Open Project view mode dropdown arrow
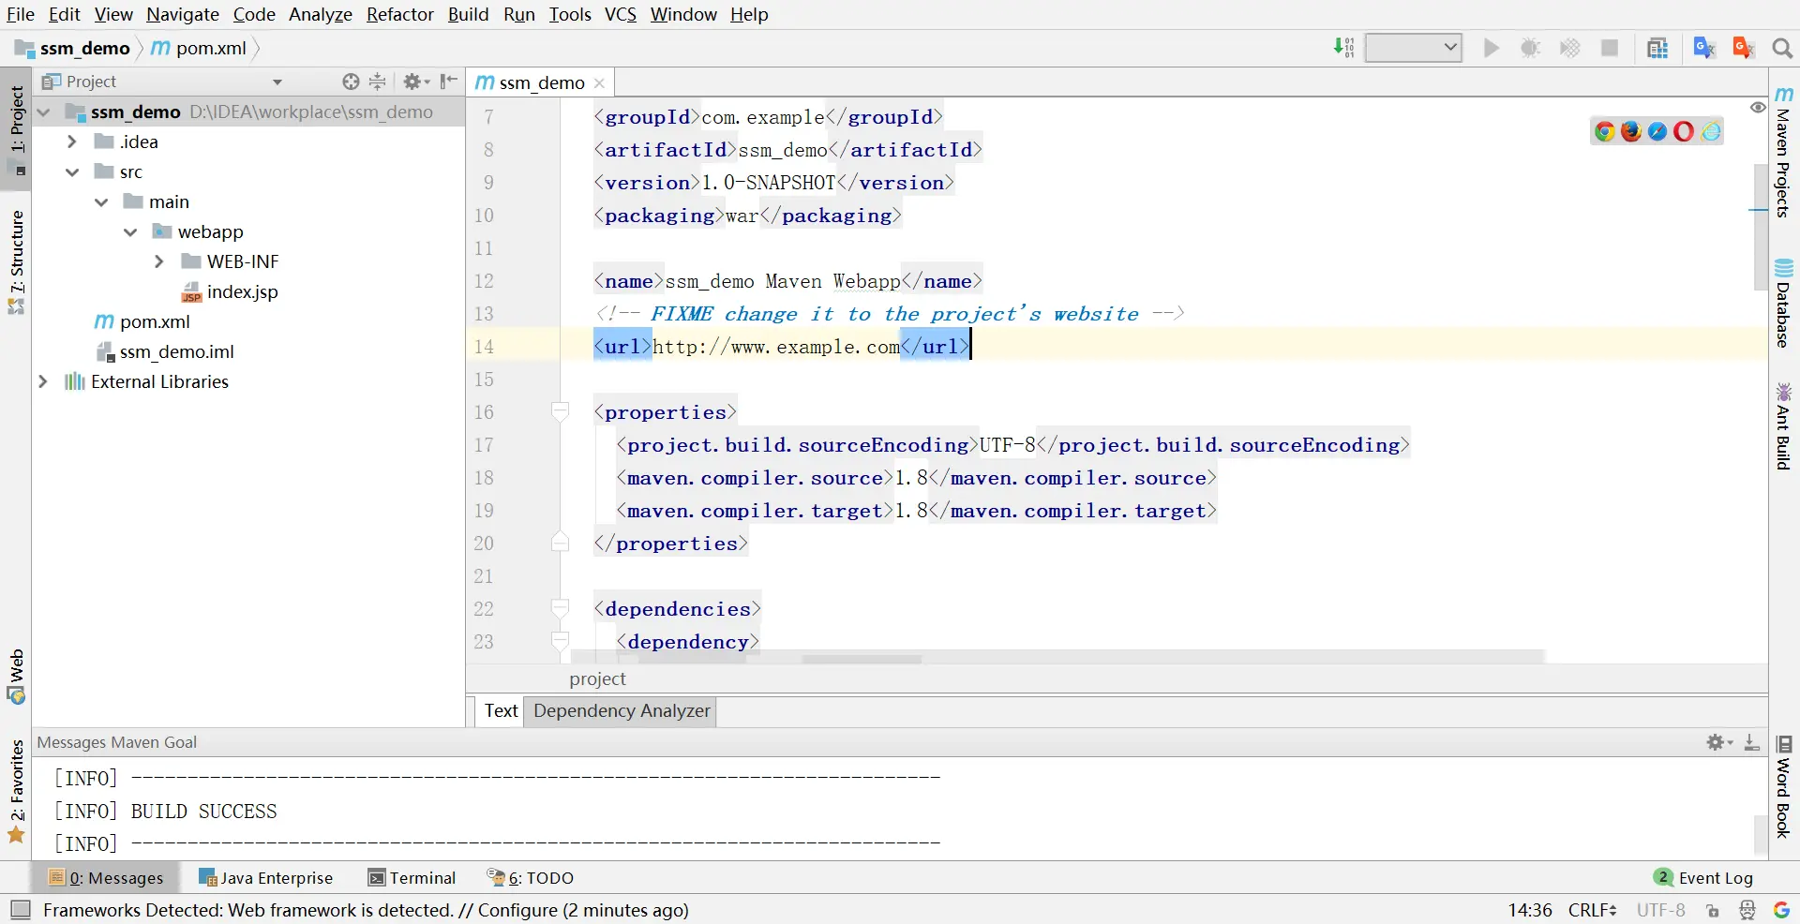The height and width of the screenshot is (924, 1800). [277, 82]
